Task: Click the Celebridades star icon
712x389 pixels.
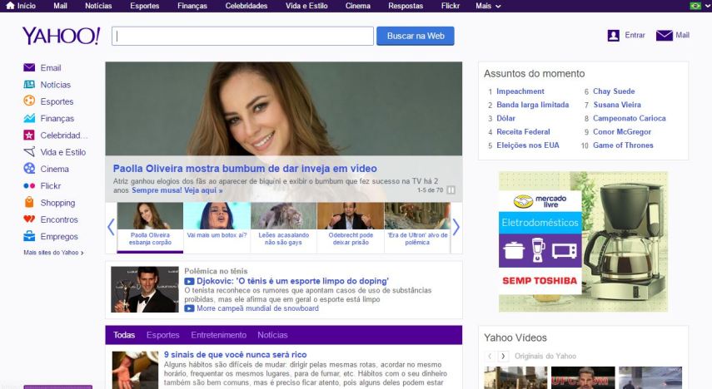Action: pyautogui.click(x=29, y=135)
